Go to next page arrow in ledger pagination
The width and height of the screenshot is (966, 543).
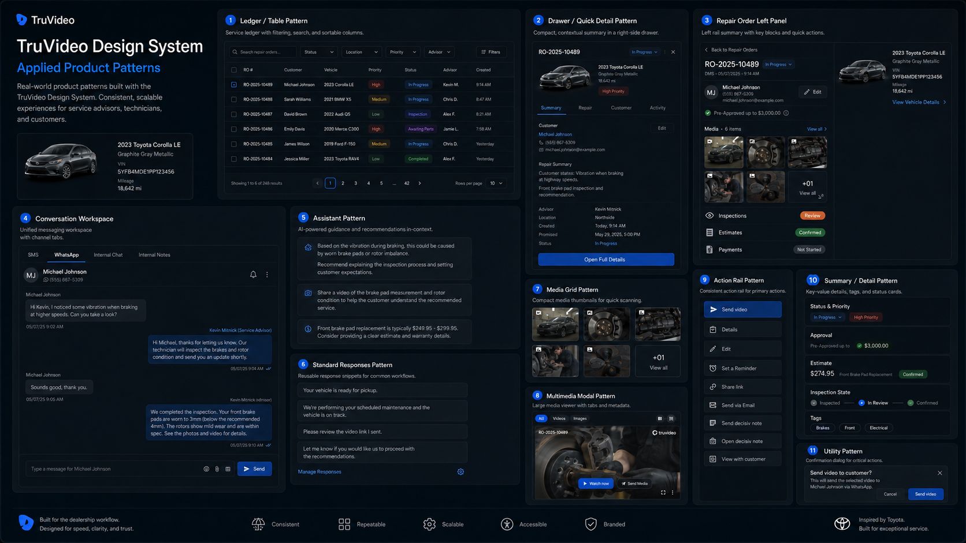(419, 184)
